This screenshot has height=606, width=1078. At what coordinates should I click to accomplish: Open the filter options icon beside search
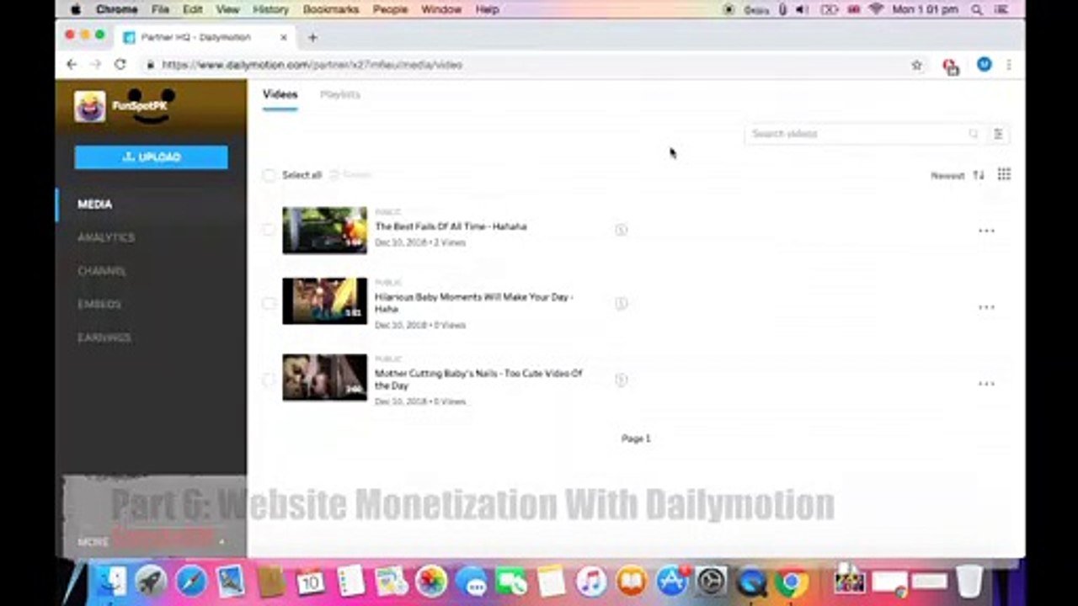pos(998,134)
